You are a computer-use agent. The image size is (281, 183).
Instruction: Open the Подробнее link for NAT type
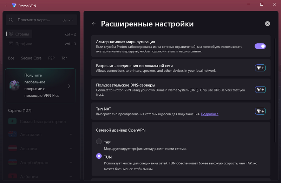pyautogui.click(x=209, y=114)
